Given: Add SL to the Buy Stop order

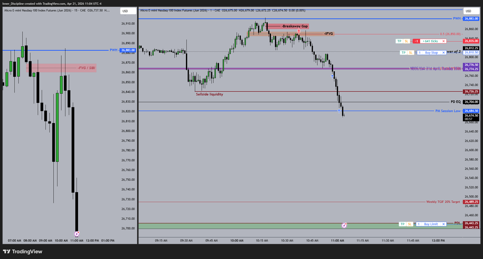Looking at the screenshot, I should pyautogui.click(x=410, y=53).
